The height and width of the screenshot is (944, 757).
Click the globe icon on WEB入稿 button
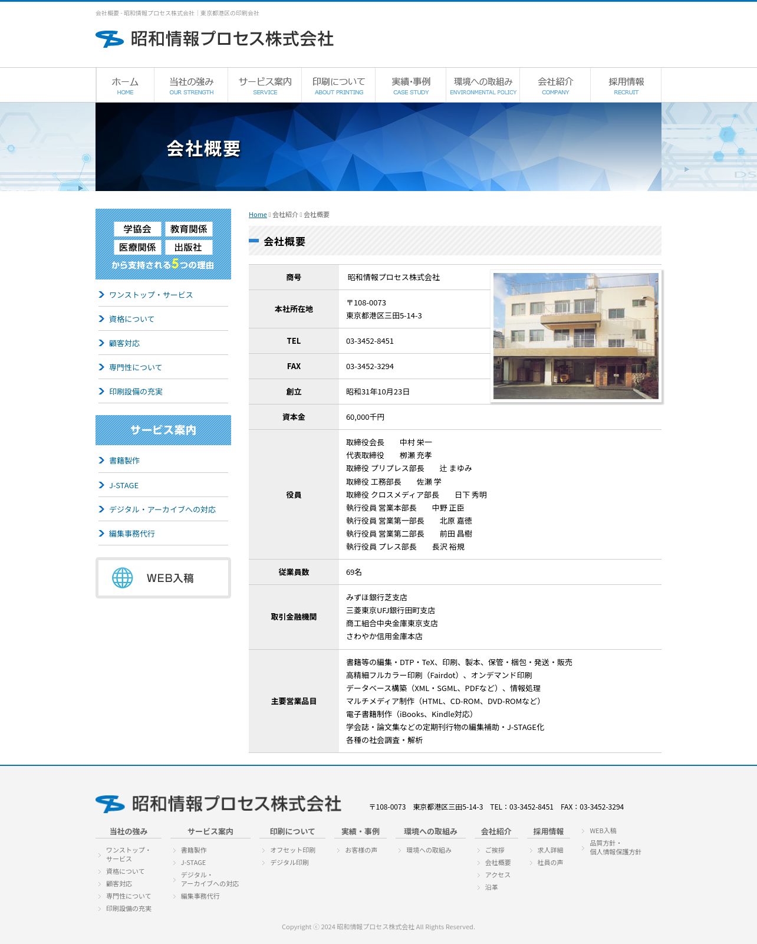pyautogui.click(x=123, y=578)
